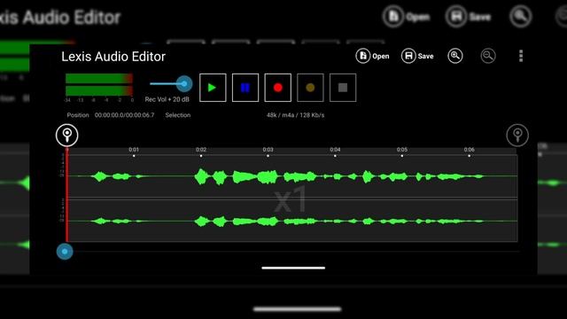Tap the Save button
The width and height of the screenshot is (567, 319).
(417, 56)
